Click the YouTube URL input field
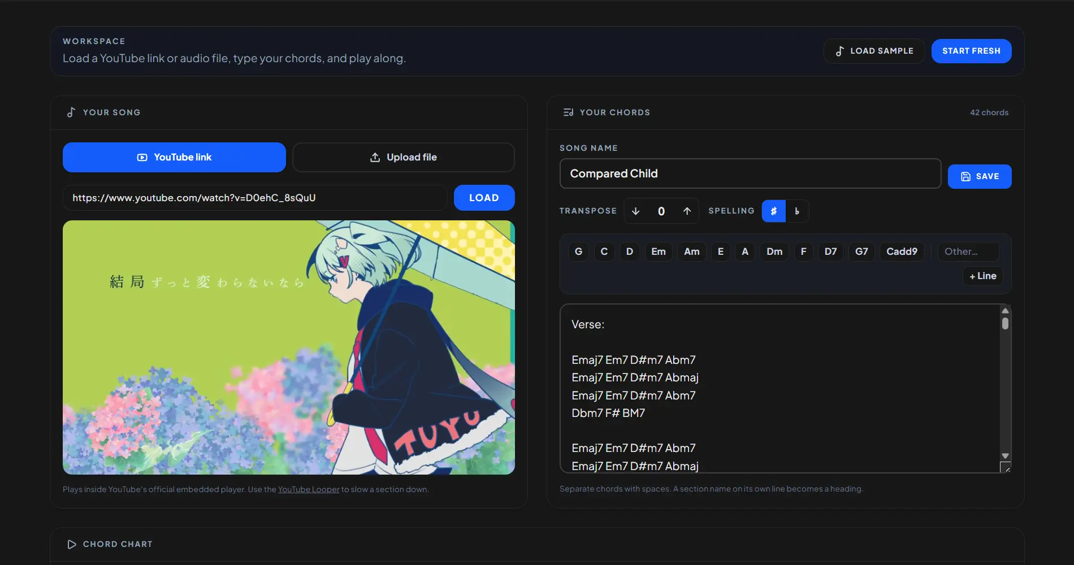The height and width of the screenshot is (565, 1074). tap(255, 198)
